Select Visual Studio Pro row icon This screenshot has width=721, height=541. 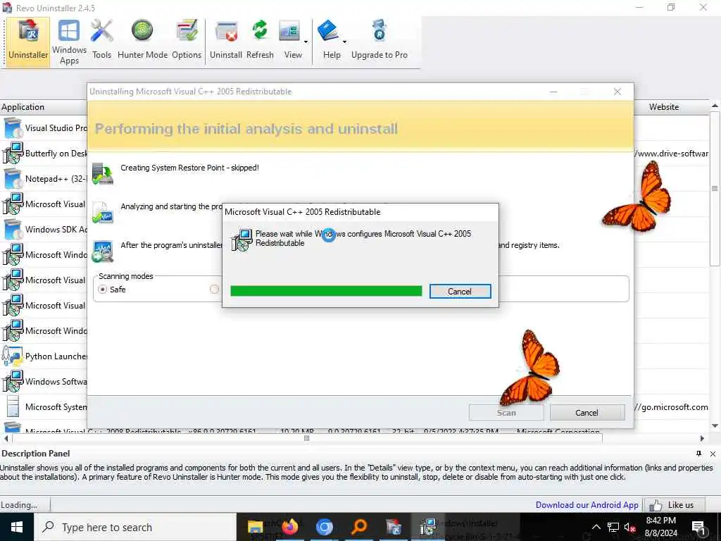[13, 128]
